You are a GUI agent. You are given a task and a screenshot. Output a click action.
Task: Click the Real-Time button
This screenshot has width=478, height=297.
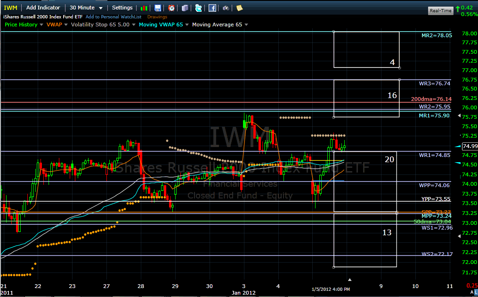pyautogui.click(x=440, y=11)
